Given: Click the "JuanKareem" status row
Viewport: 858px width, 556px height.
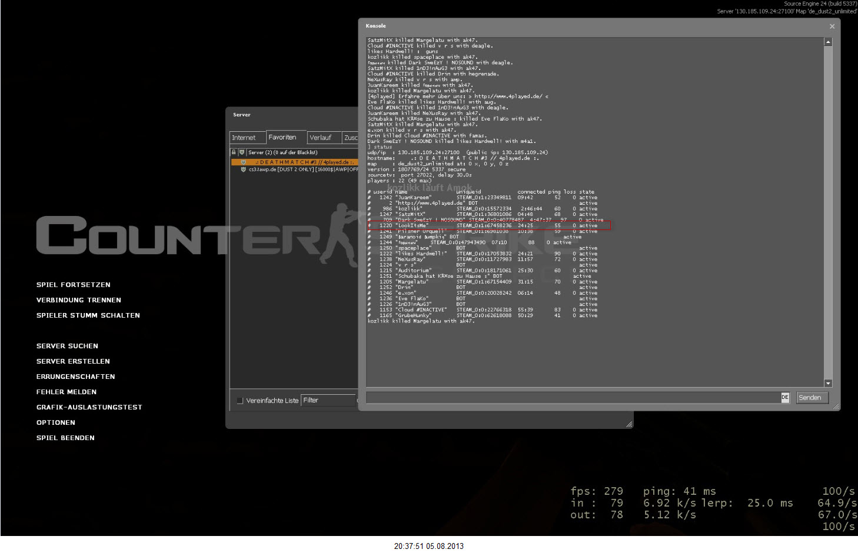Looking at the screenshot, I should (x=483, y=198).
